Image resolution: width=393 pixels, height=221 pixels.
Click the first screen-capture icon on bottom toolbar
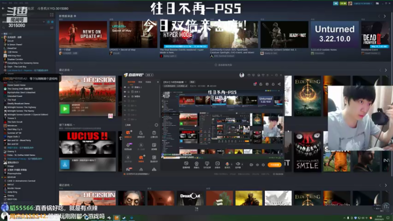click(186, 164)
